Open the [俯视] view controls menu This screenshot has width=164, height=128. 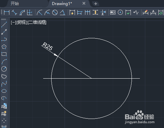pos(22,23)
